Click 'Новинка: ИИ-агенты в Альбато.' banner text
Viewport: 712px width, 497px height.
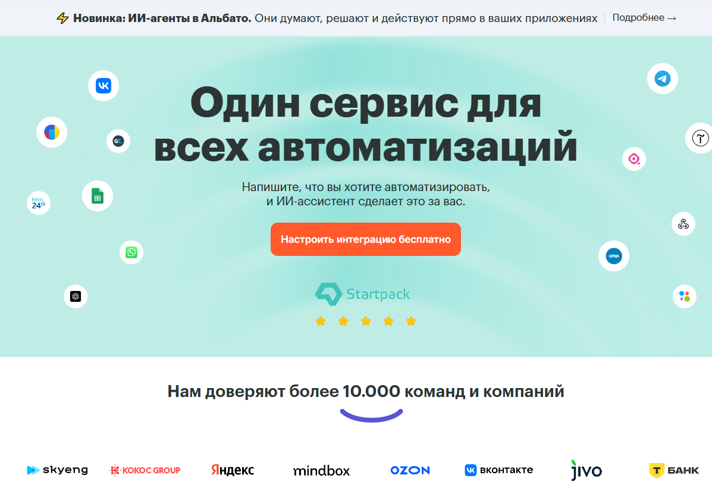(162, 18)
